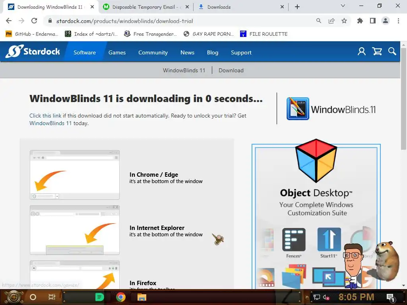Click the Object Desktop banner title

pos(316,193)
